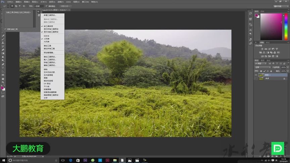Select the Spot Healing Brush tool
Viewport: 290px width, 163px height.
click(x=3, y=36)
